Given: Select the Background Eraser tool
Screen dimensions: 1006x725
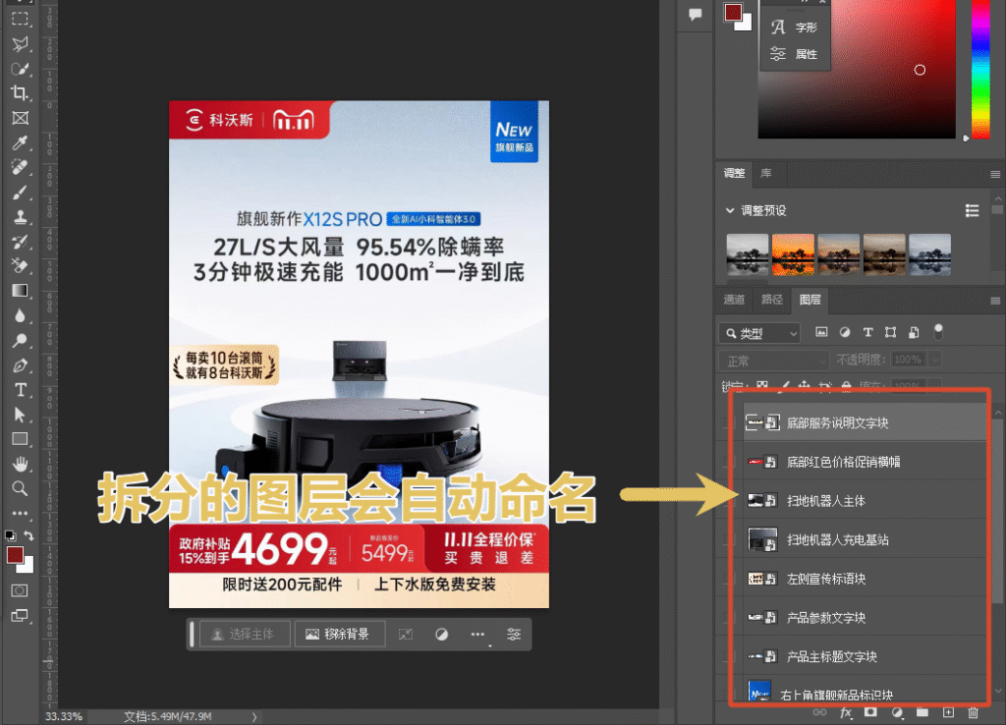Looking at the screenshot, I should tap(20, 265).
